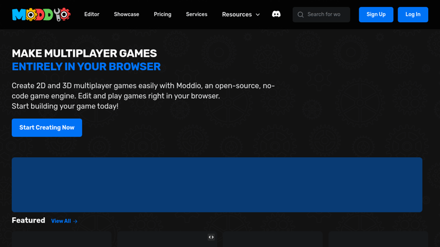Click the code brackets icon
This screenshot has width=440, height=247.
[211, 237]
